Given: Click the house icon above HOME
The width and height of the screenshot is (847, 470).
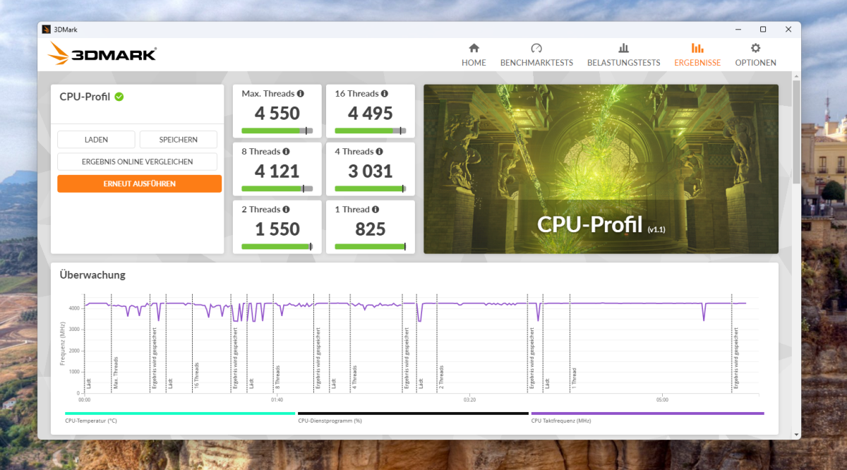Looking at the screenshot, I should pyautogui.click(x=474, y=48).
